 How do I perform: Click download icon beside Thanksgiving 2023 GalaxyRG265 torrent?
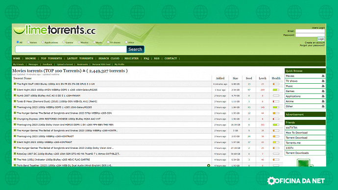point(15,107)
